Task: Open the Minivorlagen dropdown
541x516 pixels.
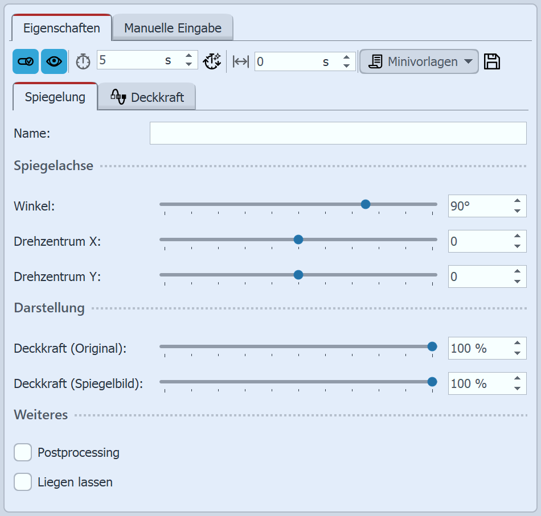Action: click(419, 61)
